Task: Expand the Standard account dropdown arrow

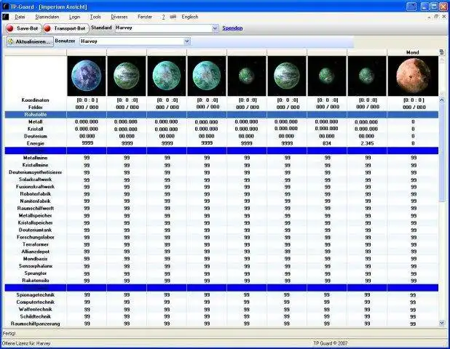Action: [215, 28]
